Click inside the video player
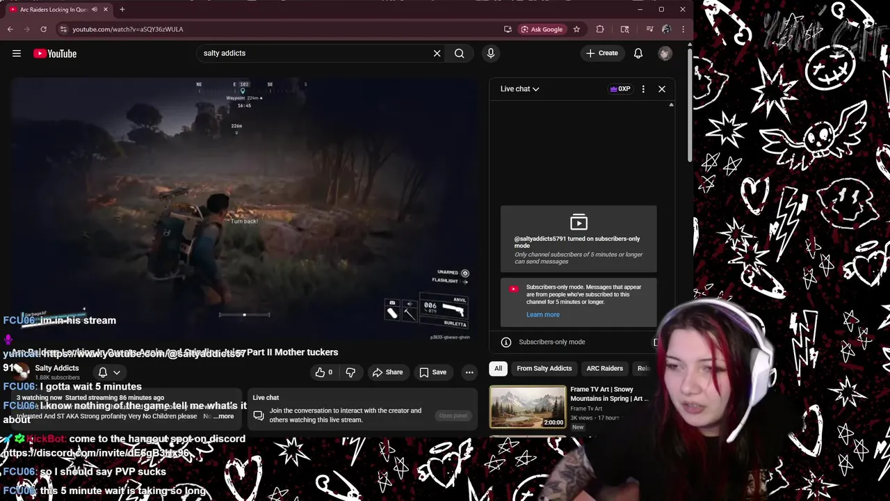890x501 pixels. coord(243,209)
